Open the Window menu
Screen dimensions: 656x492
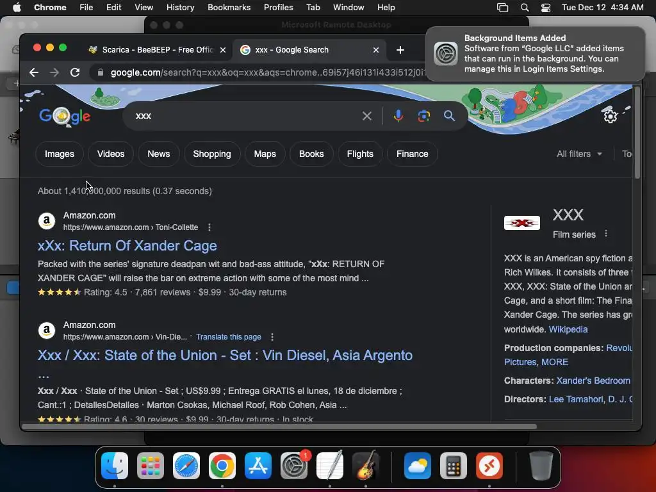(x=348, y=8)
